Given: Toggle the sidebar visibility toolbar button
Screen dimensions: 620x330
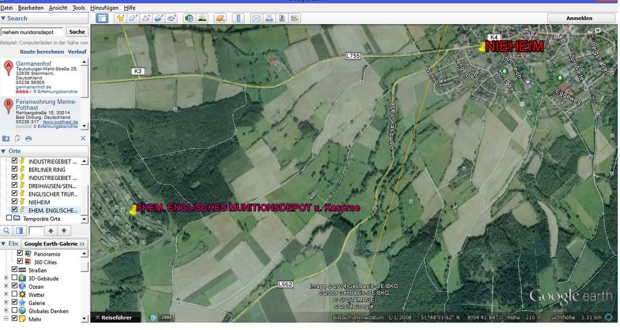Looking at the screenshot, I should pyautogui.click(x=102, y=19).
